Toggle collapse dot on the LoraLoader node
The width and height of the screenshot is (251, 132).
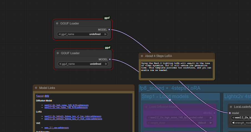click(231, 107)
